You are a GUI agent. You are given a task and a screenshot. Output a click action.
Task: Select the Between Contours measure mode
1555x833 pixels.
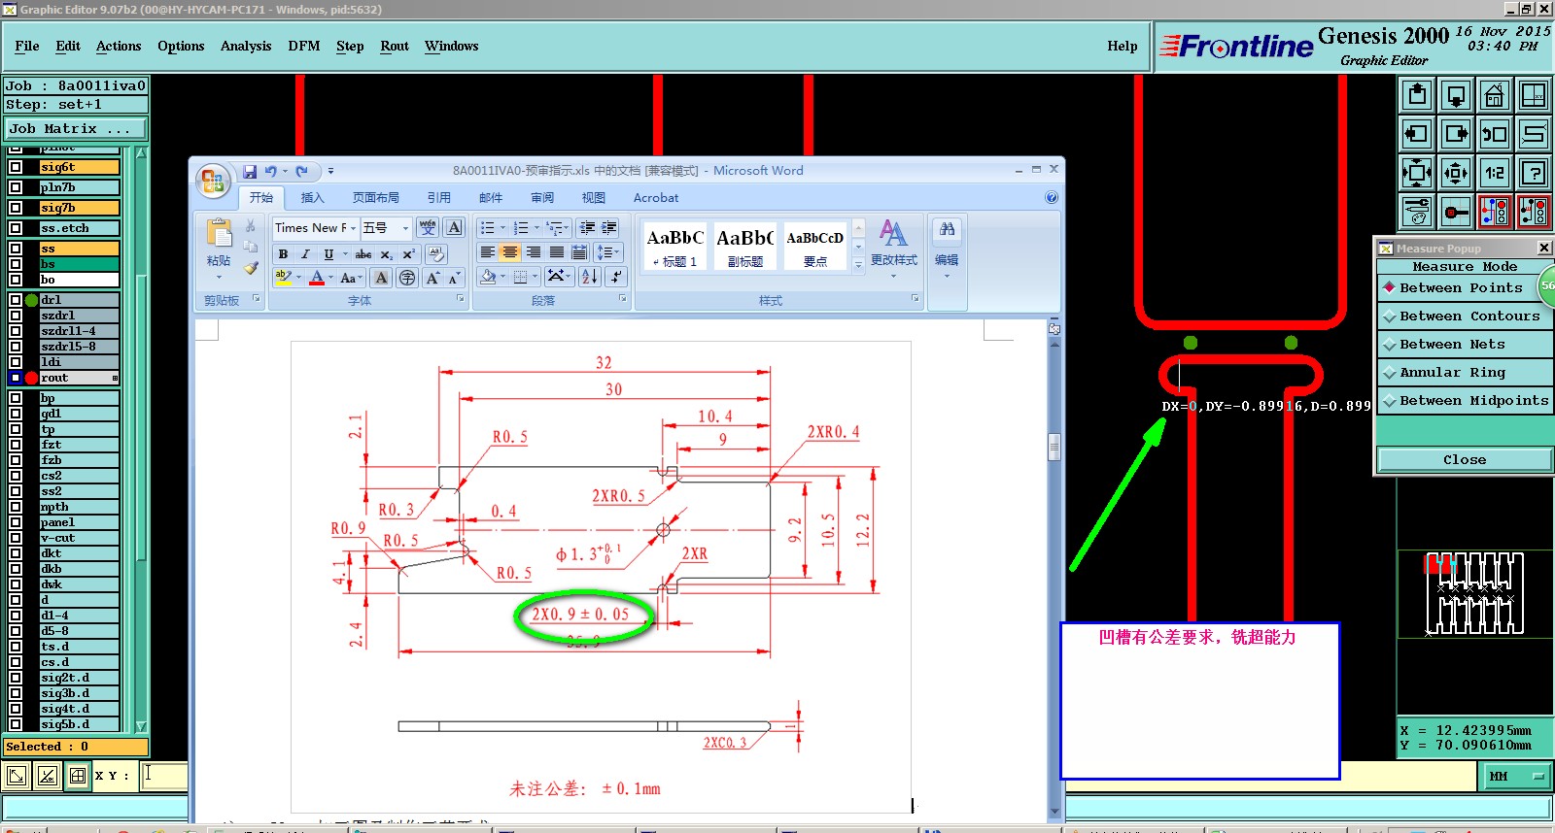pos(1466,317)
